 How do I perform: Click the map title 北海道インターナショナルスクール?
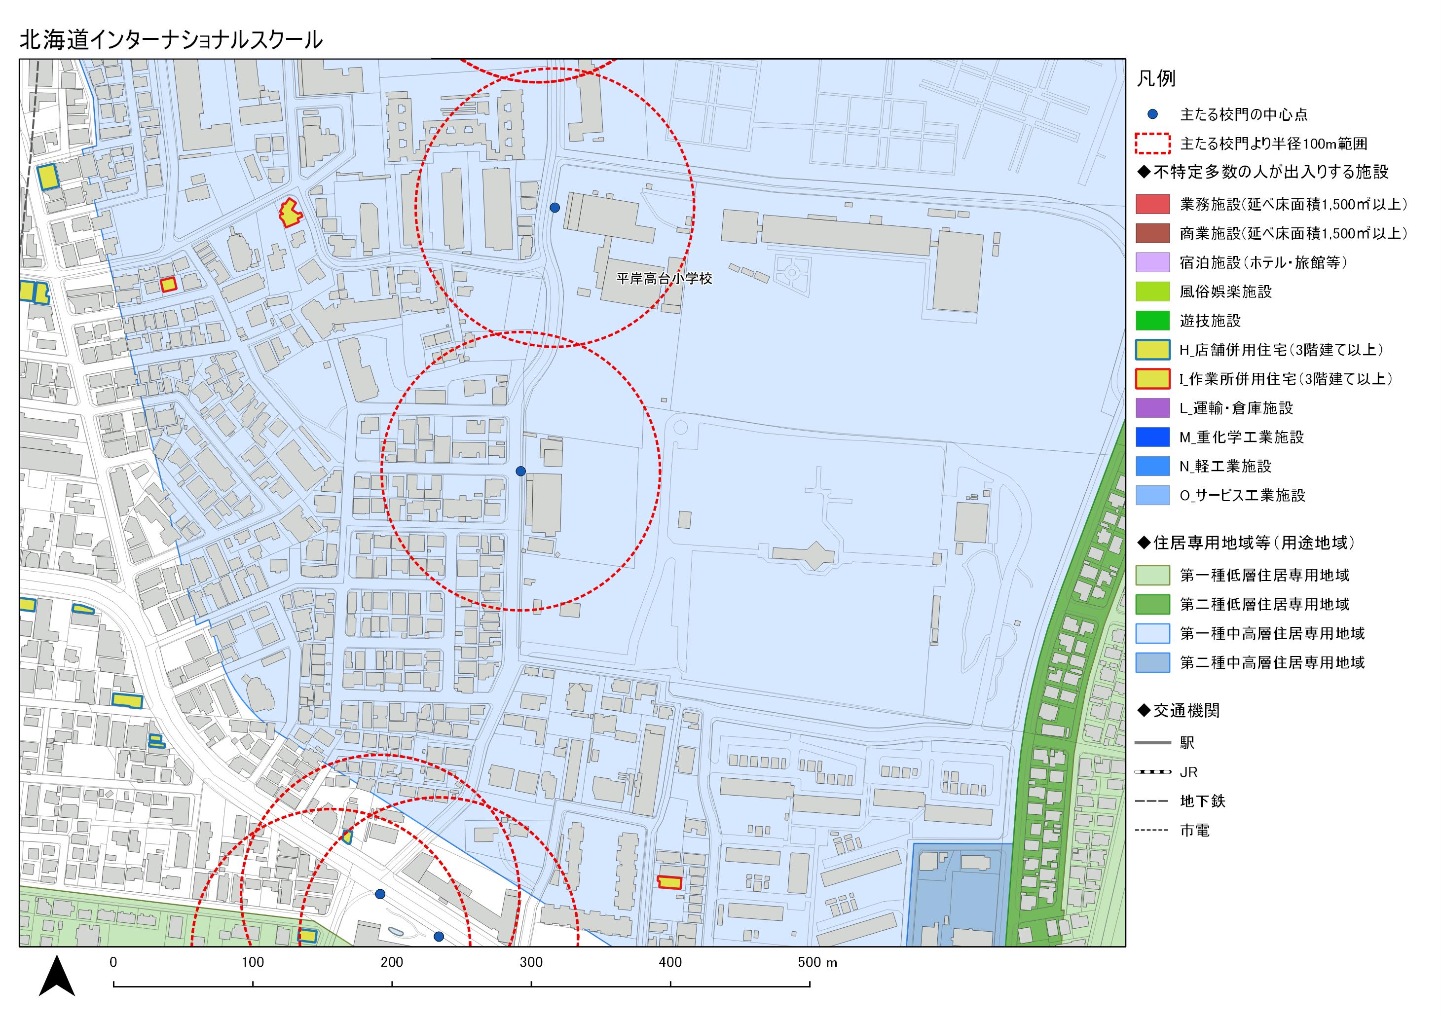[171, 39]
